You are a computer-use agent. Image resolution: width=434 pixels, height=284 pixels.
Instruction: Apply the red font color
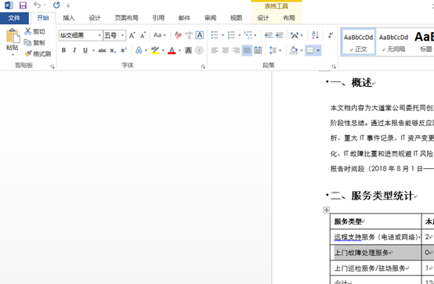pyautogui.click(x=172, y=50)
